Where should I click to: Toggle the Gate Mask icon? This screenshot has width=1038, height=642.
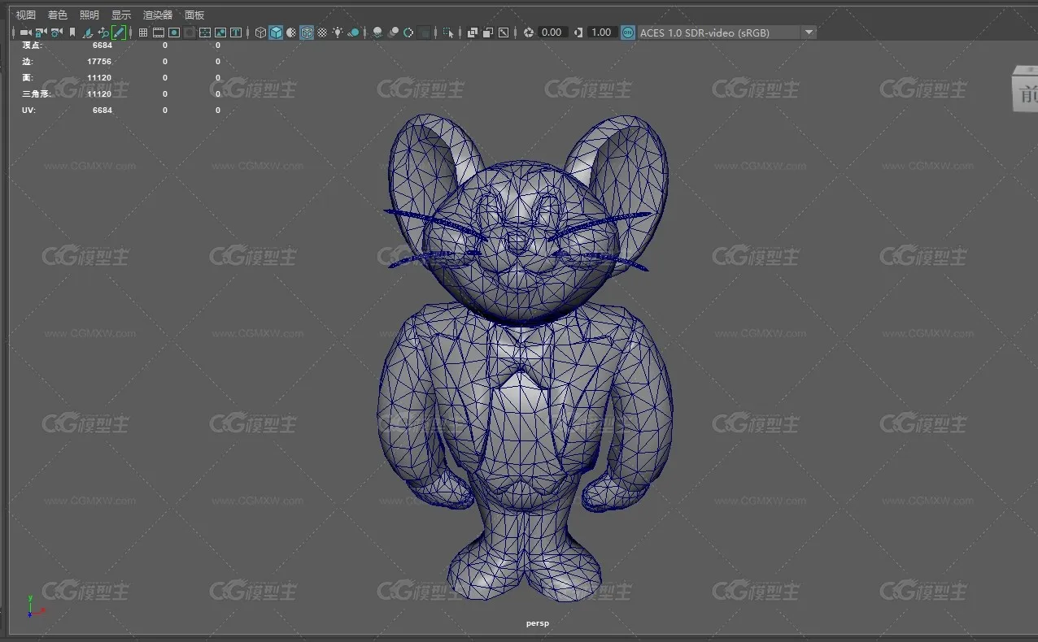189,33
